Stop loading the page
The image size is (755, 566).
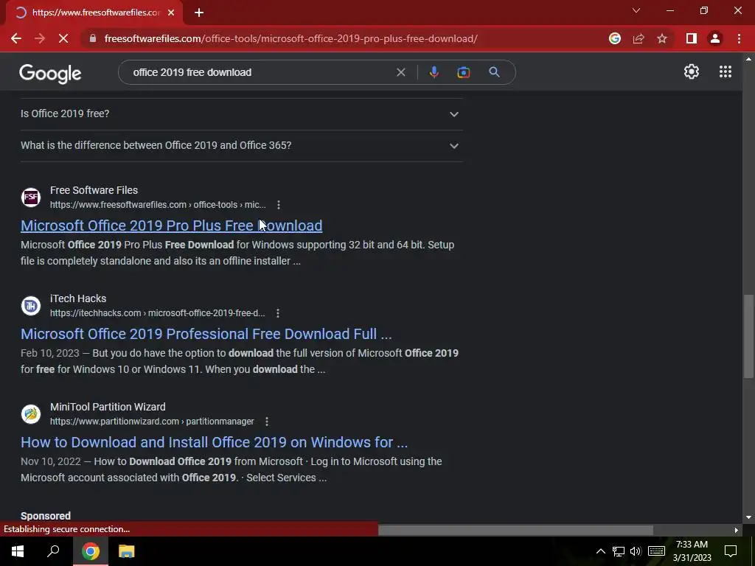(63, 38)
